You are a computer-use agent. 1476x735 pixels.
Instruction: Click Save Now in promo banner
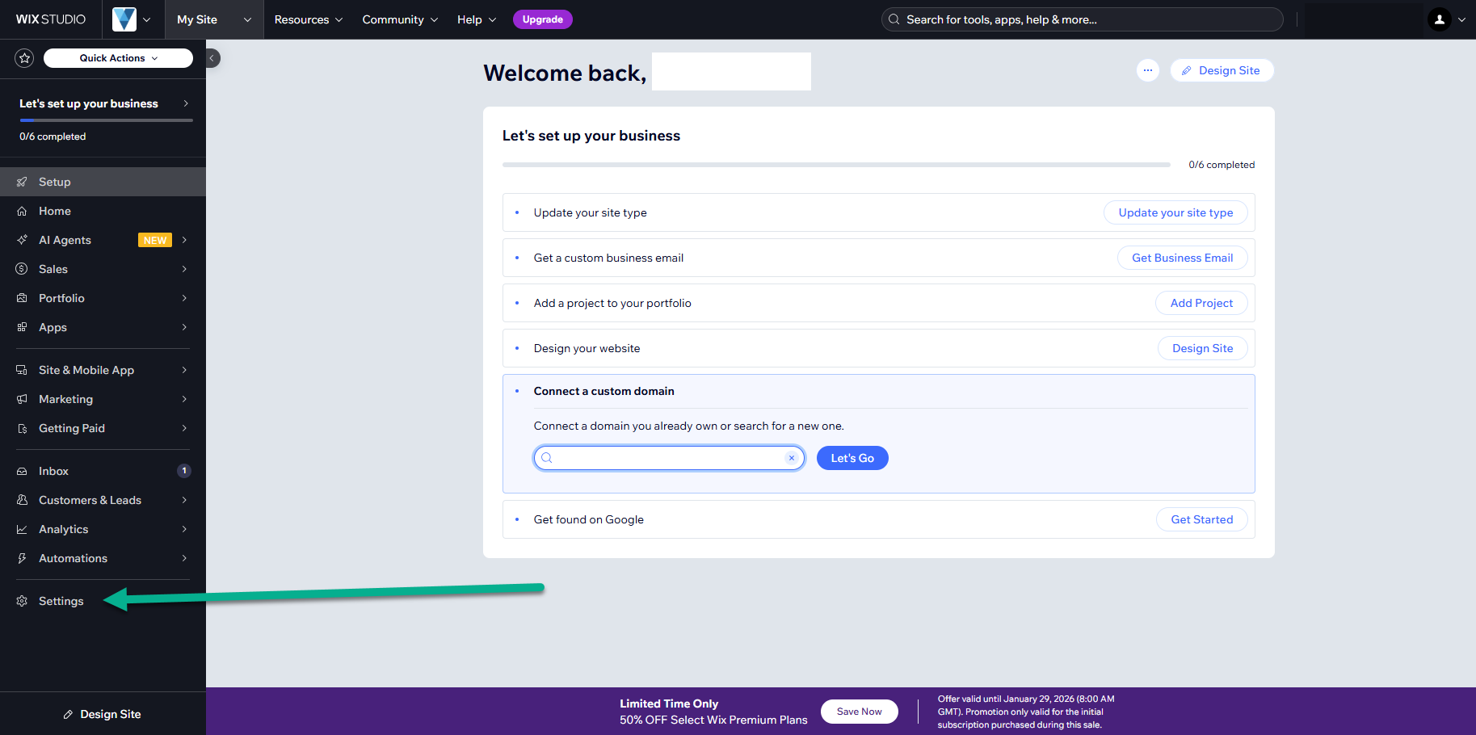click(x=859, y=712)
